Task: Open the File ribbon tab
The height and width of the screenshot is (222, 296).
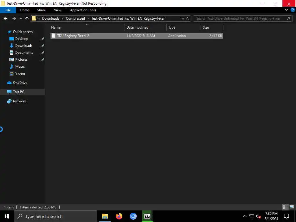Action: click(x=8, y=10)
